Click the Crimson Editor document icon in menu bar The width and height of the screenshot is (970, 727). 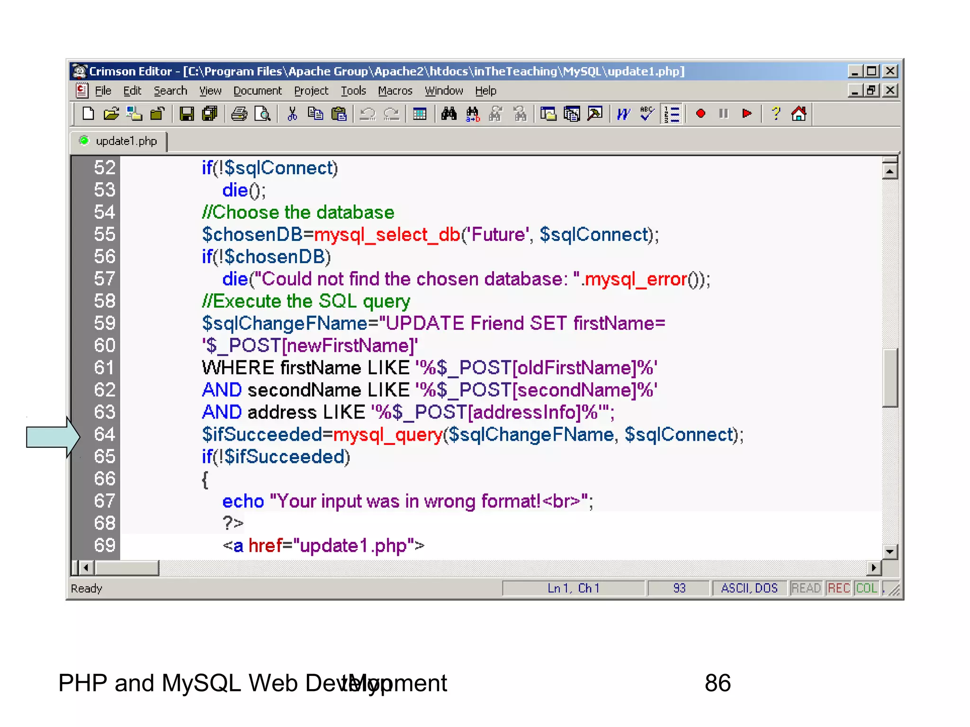pos(82,90)
